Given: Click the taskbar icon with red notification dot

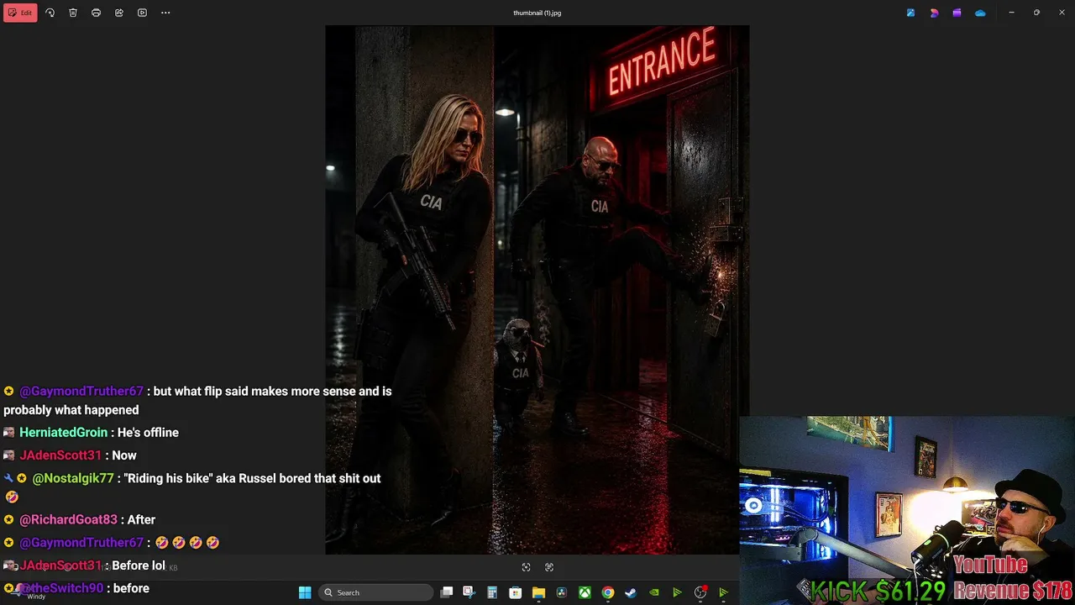Looking at the screenshot, I should (700, 592).
